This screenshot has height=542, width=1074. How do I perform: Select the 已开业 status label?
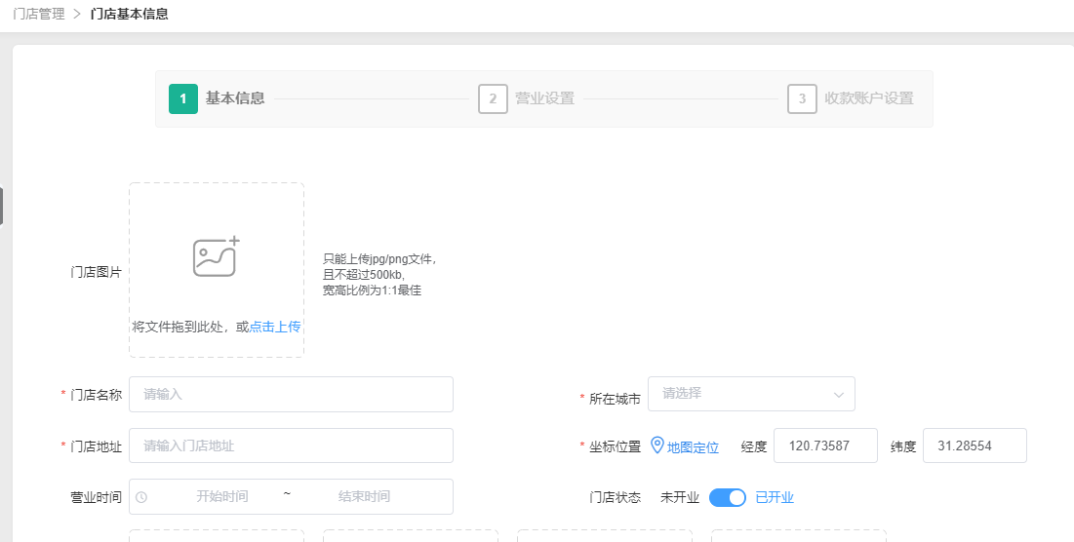[x=775, y=497]
